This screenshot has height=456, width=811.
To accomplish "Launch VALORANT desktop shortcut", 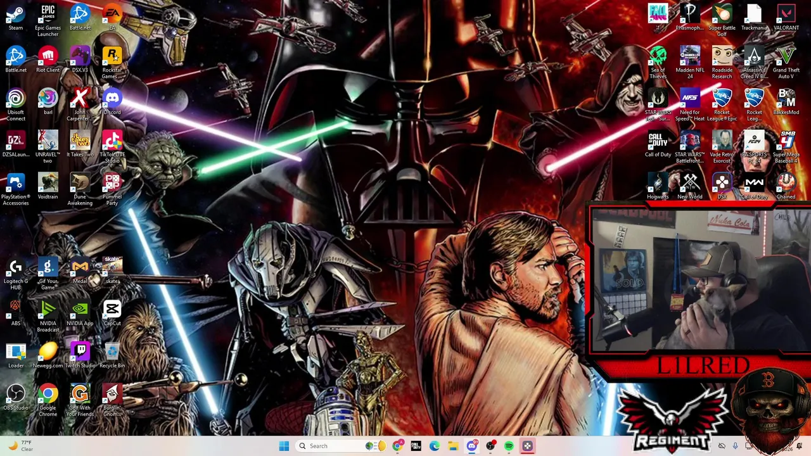I will pos(786,18).
